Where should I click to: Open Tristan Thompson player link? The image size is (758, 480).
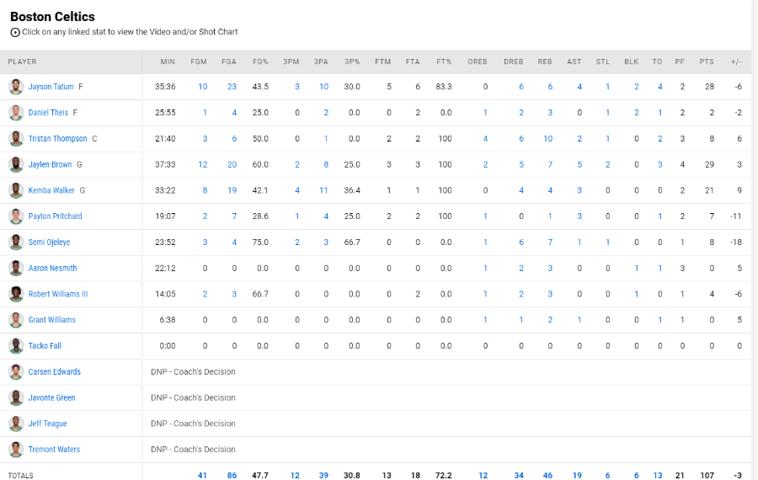(57, 139)
